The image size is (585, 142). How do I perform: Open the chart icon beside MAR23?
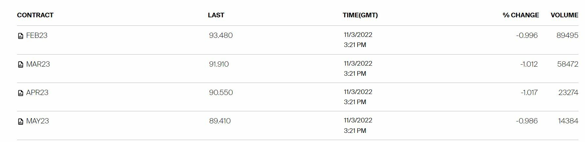20,65
